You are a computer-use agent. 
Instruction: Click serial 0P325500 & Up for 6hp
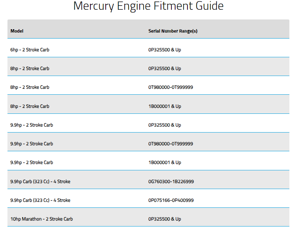point(165,50)
